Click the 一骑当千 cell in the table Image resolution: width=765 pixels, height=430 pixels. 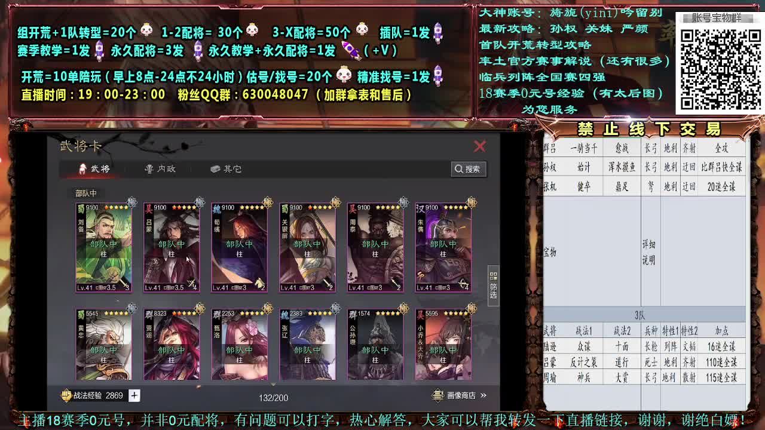click(x=584, y=149)
